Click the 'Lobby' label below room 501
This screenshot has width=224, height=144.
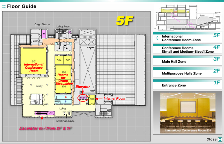(39, 86)
